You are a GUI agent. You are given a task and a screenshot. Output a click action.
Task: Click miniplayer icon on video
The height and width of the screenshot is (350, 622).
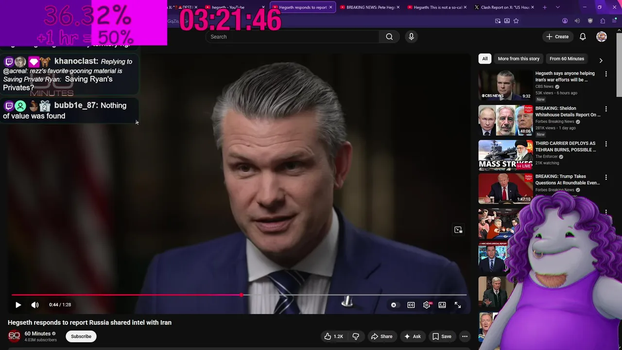(458, 230)
